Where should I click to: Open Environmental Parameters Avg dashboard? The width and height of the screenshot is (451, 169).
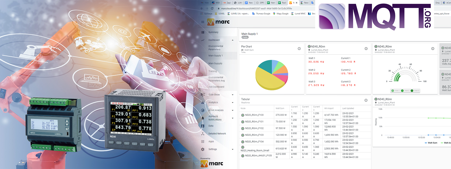coord(216,79)
